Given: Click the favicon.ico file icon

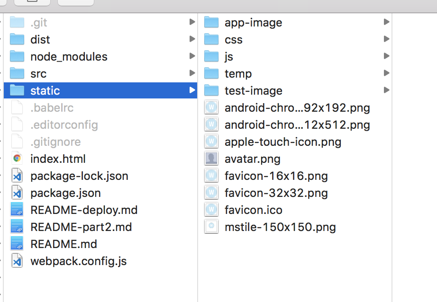Looking at the screenshot, I should [211, 210].
